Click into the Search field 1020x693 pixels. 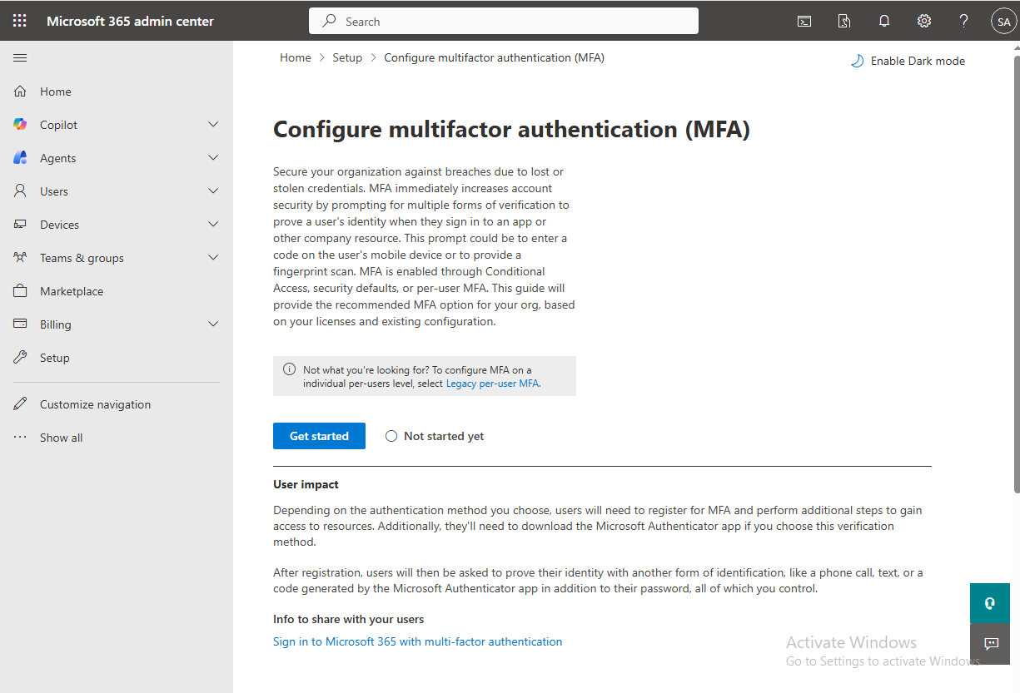(504, 22)
